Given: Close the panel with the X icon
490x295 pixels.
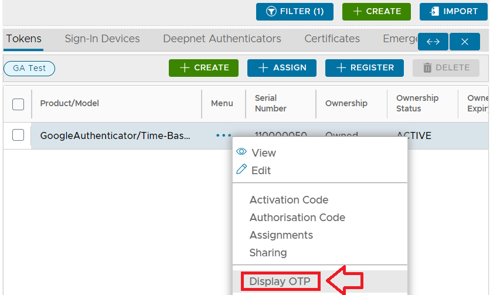Looking at the screenshot, I should coord(465,42).
